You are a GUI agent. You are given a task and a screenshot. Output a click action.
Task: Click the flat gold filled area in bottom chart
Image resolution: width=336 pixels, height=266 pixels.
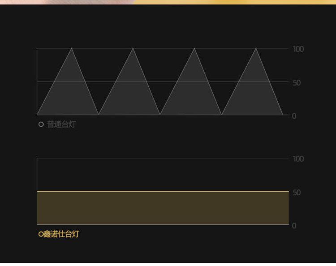(x=163, y=208)
